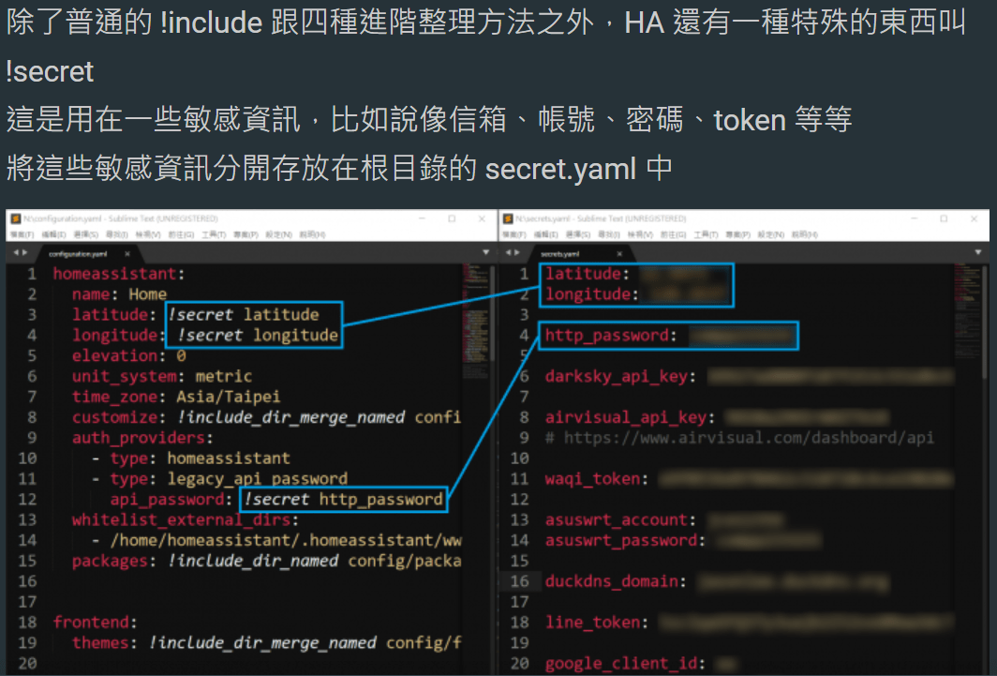Click 'airvisual_api_key:' in secrets.yaml

click(x=630, y=417)
